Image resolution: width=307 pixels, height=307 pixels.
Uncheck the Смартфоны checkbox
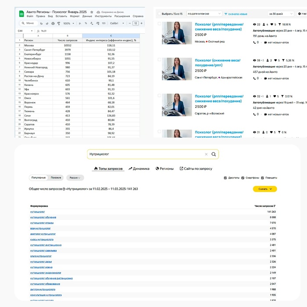pyautogui.click(x=243, y=178)
